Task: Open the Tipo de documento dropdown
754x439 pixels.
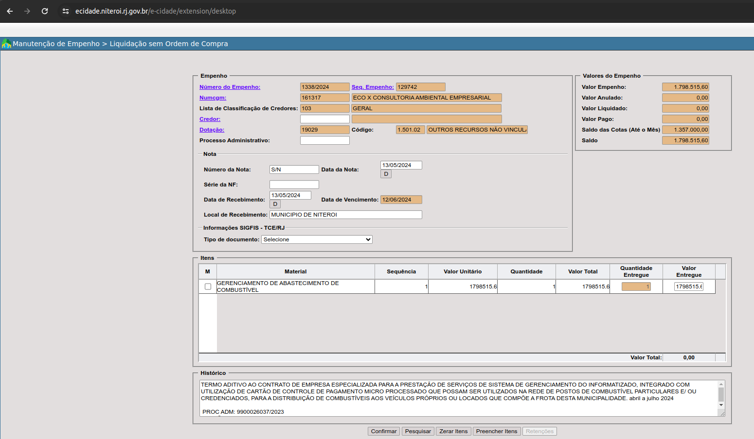Action: (x=317, y=239)
